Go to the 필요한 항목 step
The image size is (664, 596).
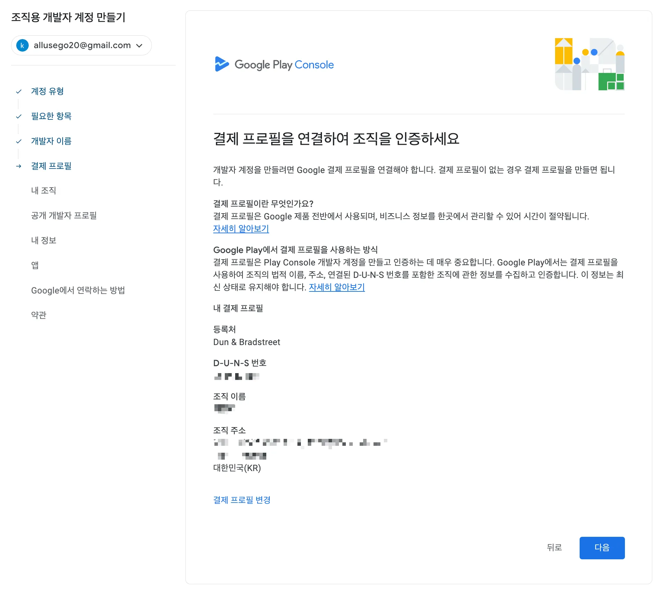51,116
